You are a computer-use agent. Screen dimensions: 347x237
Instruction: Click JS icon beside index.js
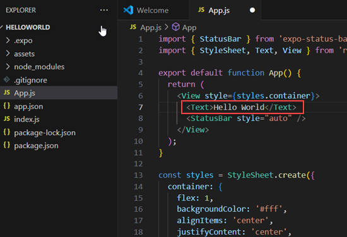[7, 118]
